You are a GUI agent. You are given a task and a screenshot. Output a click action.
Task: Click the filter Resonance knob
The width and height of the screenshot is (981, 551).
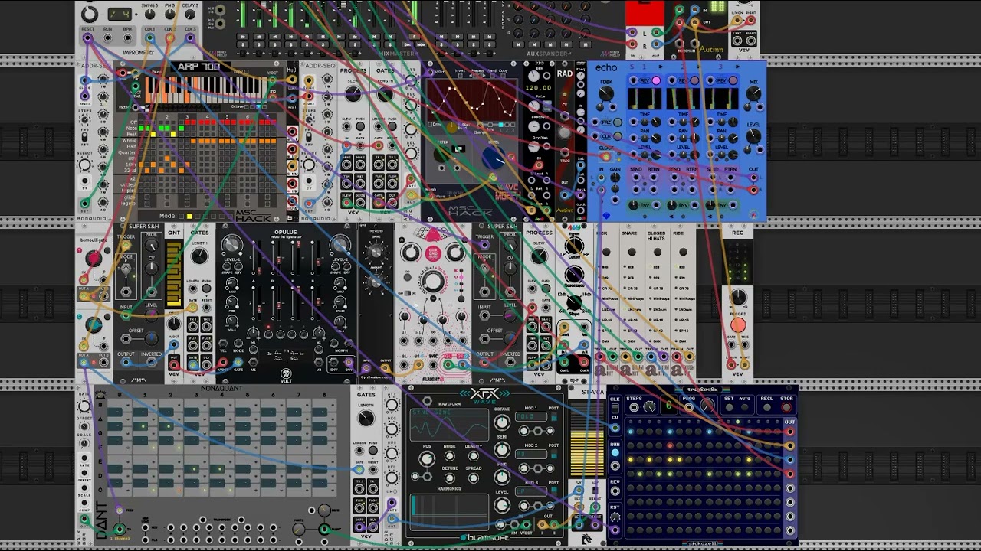(x=574, y=275)
